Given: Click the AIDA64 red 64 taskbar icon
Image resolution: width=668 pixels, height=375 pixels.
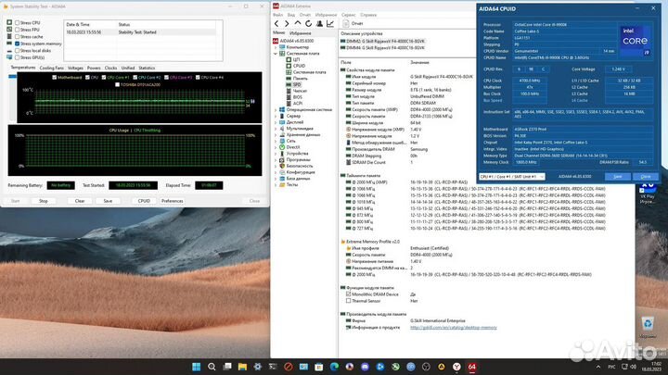Looking at the screenshot, I should [x=472, y=367].
